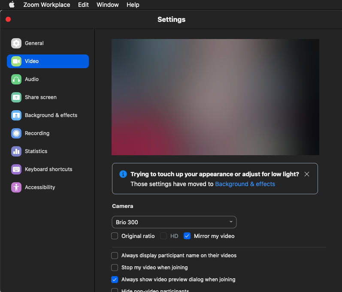Click the camera video preview

point(215,97)
